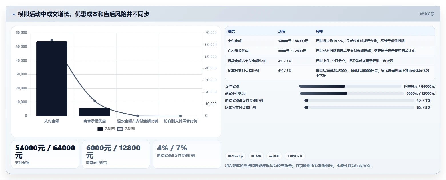The image size is (446, 180).
Task: Toggle the 活动前 legend entry
Action: [x=106, y=129]
